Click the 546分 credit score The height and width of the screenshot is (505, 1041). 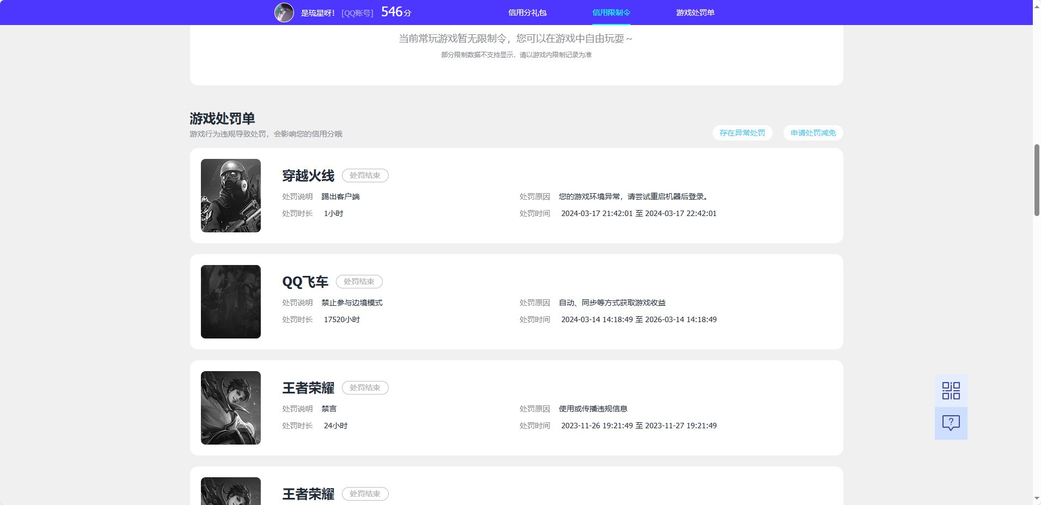tap(396, 12)
